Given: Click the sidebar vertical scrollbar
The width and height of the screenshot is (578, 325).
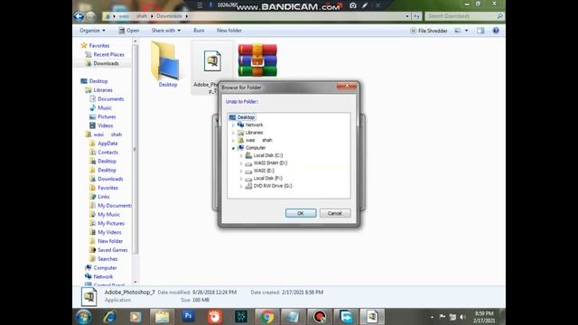Looking at the screenshot, I should tap(135, 149).
